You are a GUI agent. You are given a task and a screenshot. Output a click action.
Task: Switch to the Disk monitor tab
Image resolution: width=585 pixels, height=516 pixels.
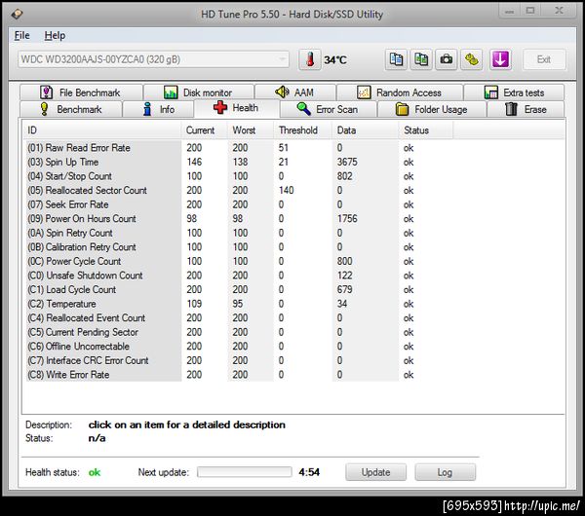pos(199,92)
